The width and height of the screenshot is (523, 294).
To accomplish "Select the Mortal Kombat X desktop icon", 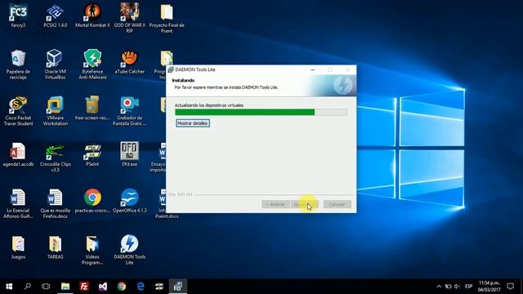I will pyautogui.click(x=92, y=16).
